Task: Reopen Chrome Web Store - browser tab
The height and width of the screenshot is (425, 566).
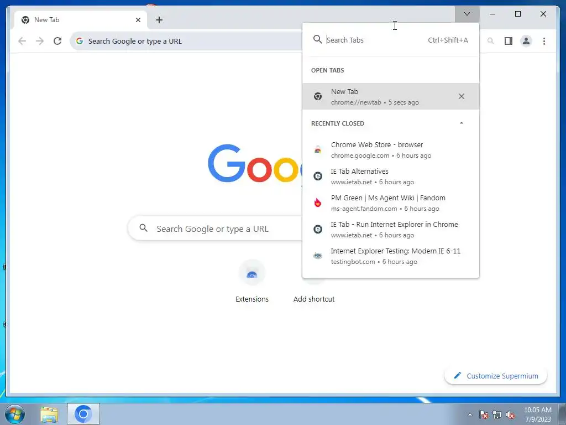Action: [391, 149]
